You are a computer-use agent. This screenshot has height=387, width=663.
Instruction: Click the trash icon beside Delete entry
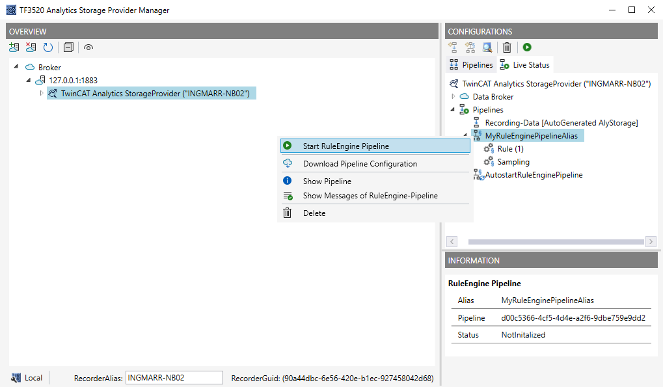[287, 213]
